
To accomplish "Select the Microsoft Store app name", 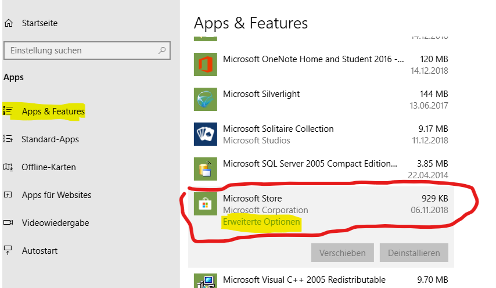I will point(253,199).
